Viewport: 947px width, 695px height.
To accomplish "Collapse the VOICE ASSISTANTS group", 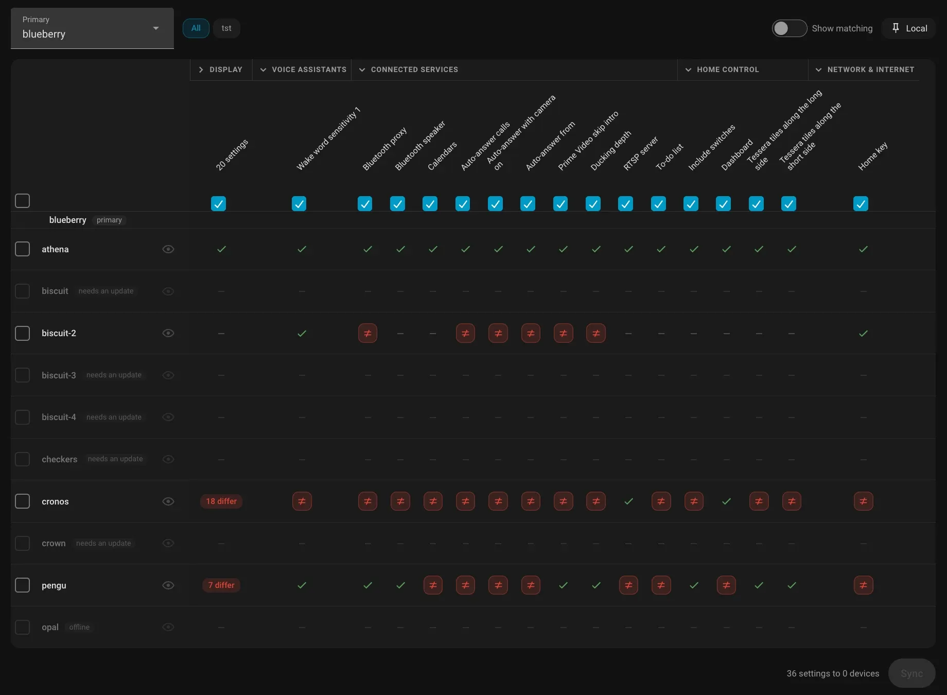I will 302,69.
